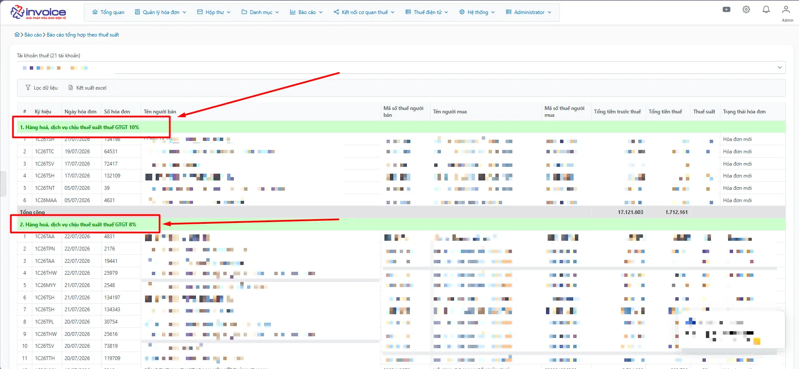The height and width of the screenshot is (369, 799).
Task: Click invoice symbol 1C26TNT
Action: pyautogui.click(x=45, y=188)
